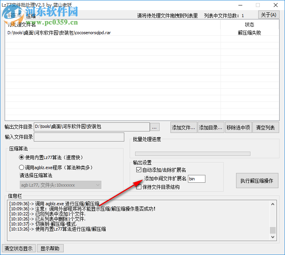
Task: Click the info log scrollbar up arrow
Action: pos(273,204)
